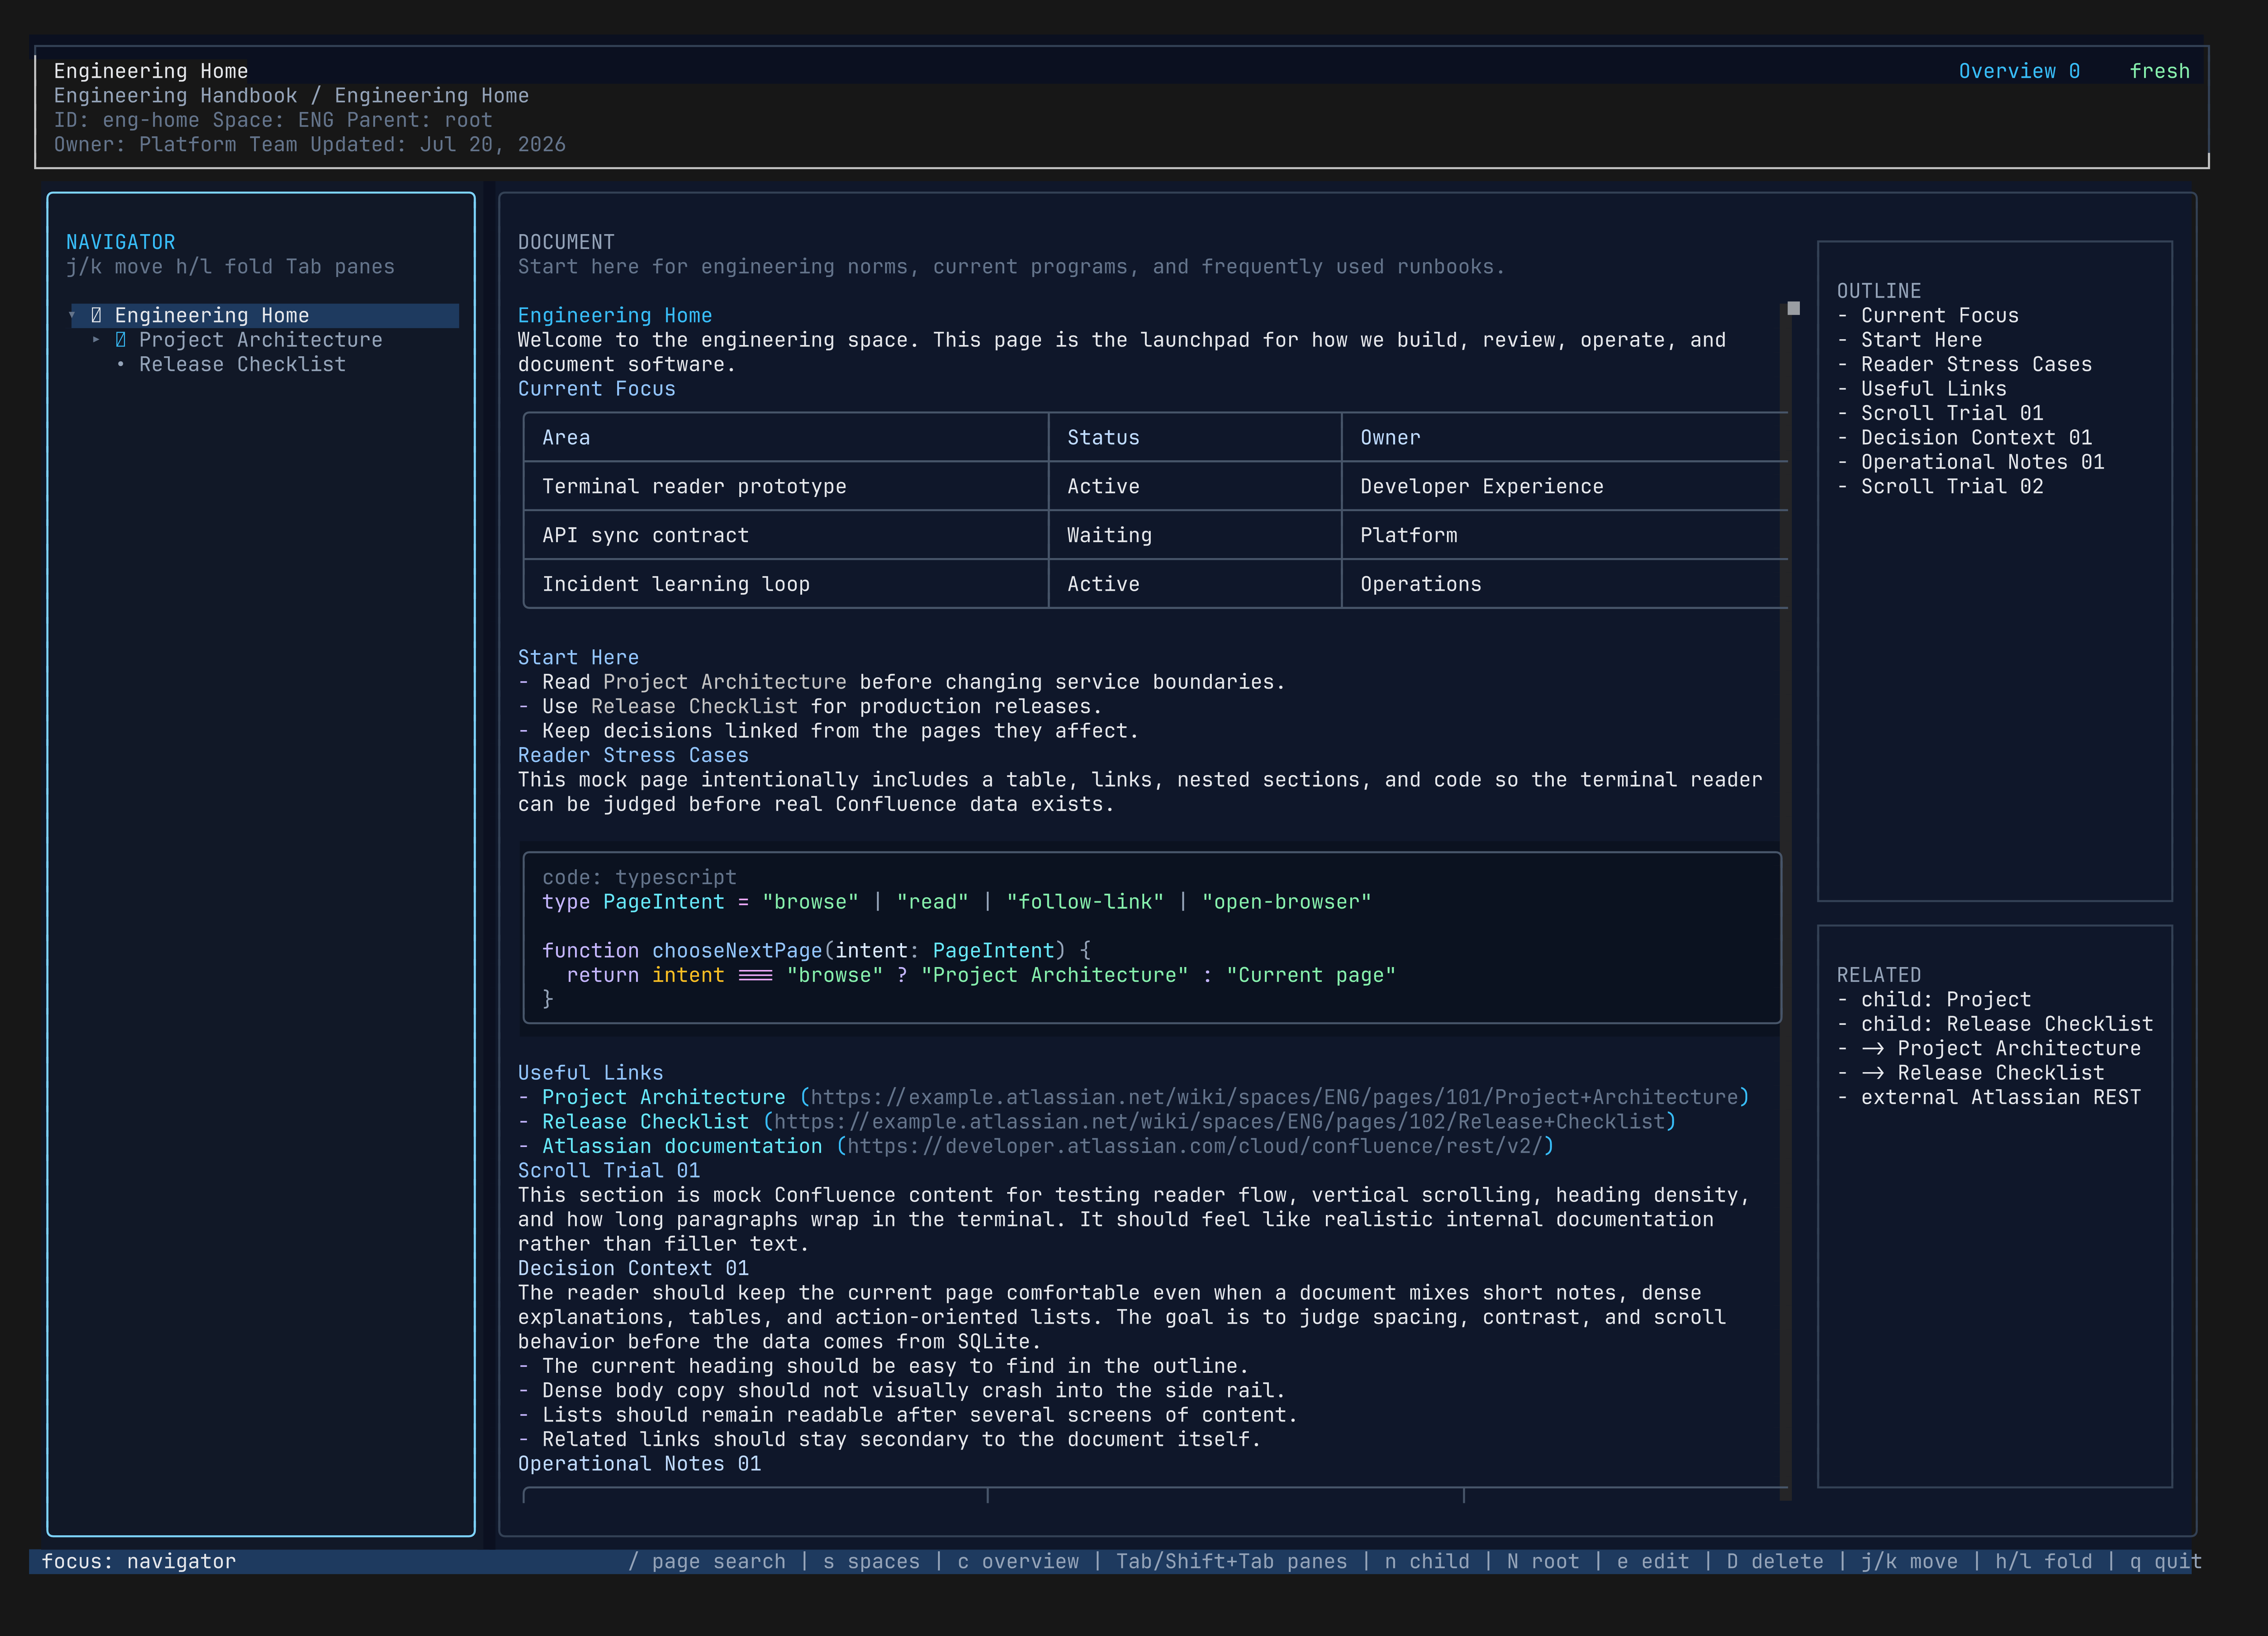Click the document scrollbar track lower area

click(x=1786, y=1200)
